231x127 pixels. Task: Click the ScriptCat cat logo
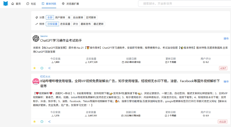point(5,3)
